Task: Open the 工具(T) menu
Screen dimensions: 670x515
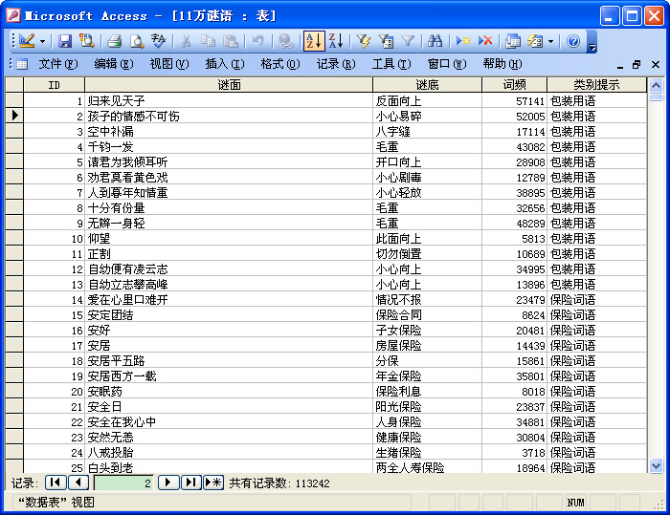Action: click(x=391, y=64)
